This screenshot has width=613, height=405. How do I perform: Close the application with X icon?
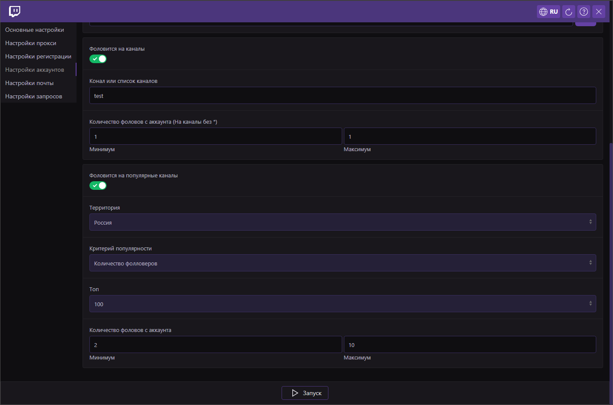point(599,12)
